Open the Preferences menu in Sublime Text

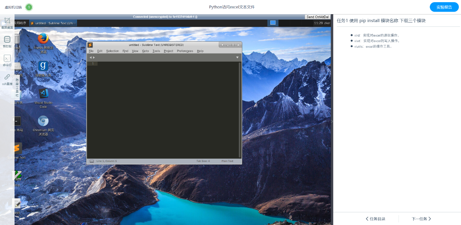click(x=185, y=51)
